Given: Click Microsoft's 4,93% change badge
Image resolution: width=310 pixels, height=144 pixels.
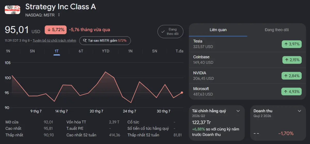Looking at the screenshot, I should tap(291, 92).
